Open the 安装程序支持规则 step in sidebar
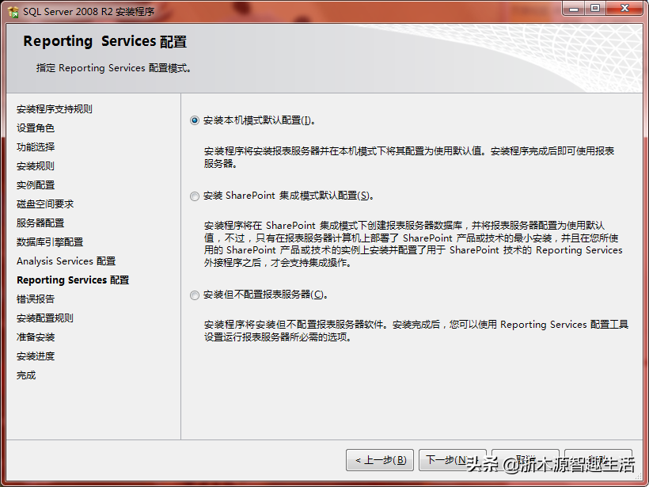The image size is (649, 487). [x=55, y=109]
